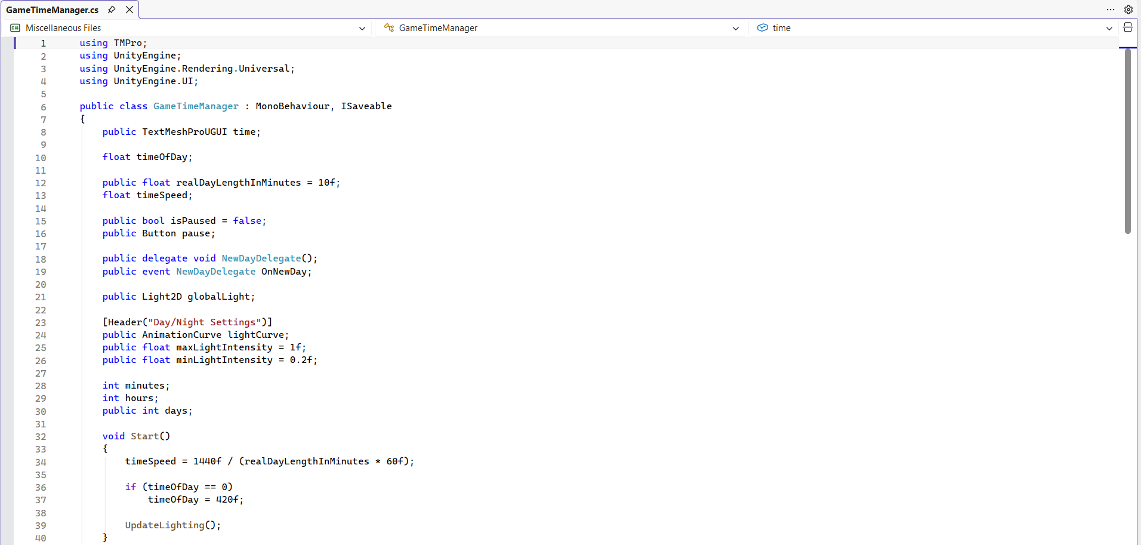Click the GameTimeManager class name in code
Viewport: 1141px width, 545px height.
coord(196,106)
